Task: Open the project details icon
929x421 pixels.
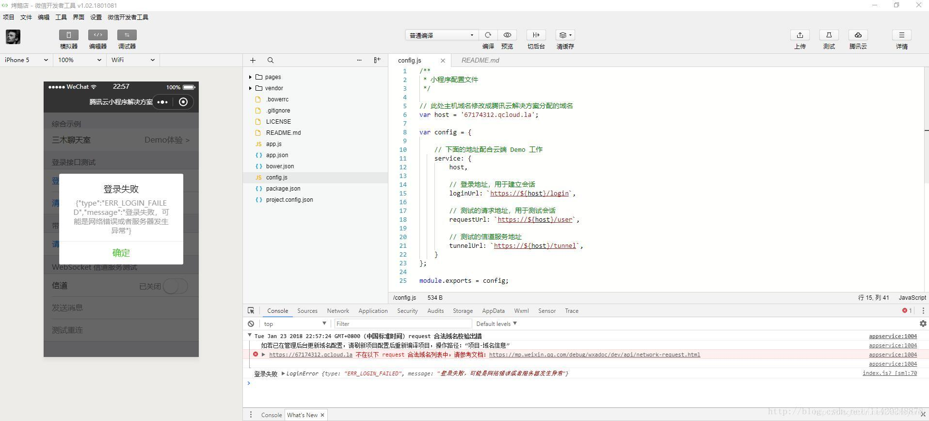Action: pyautogui.click(x=902, y=35)
